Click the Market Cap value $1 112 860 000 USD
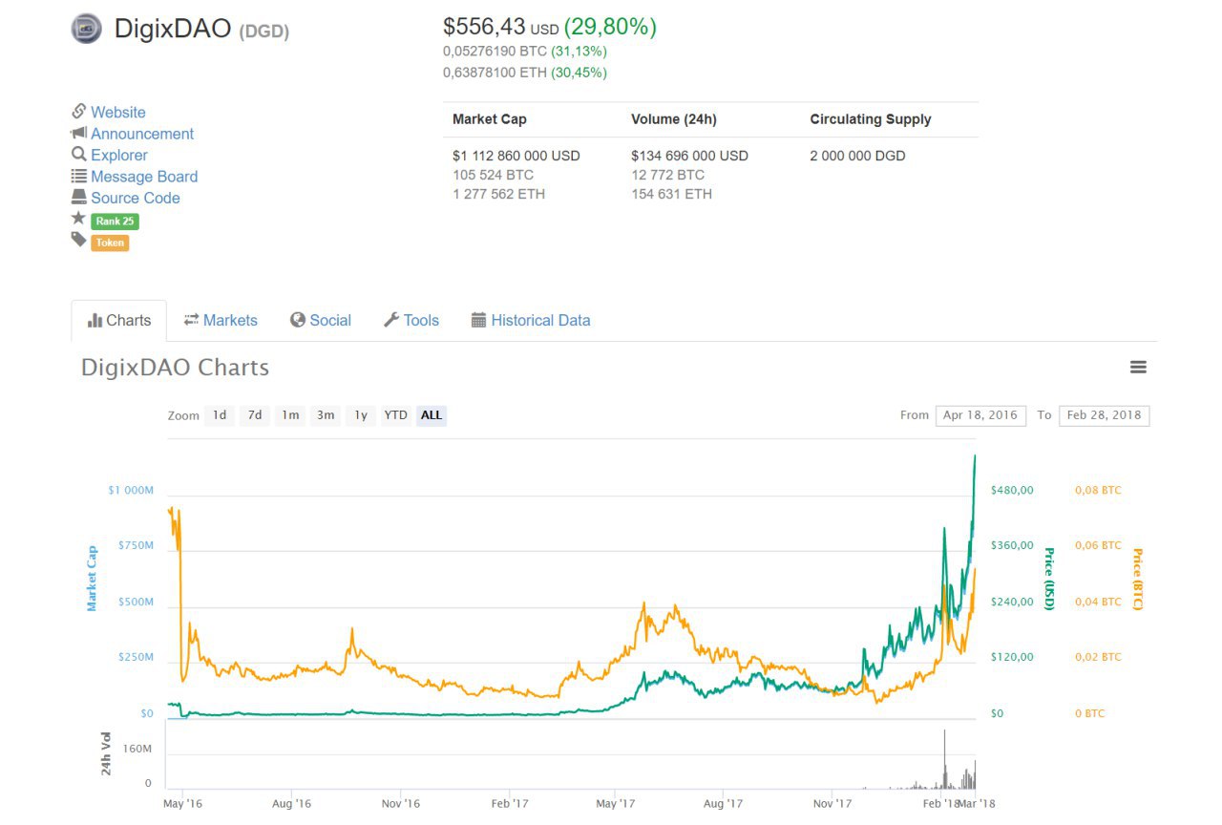1222x825 pixels. (x=516, y=156)
